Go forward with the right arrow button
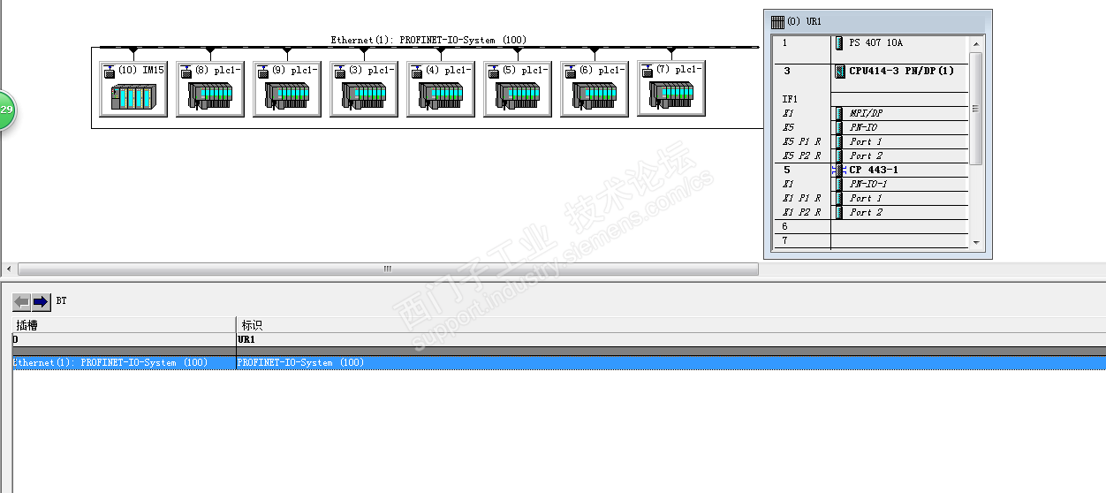The width and height of the screenshot is (1106, 493). click(42, 302)
